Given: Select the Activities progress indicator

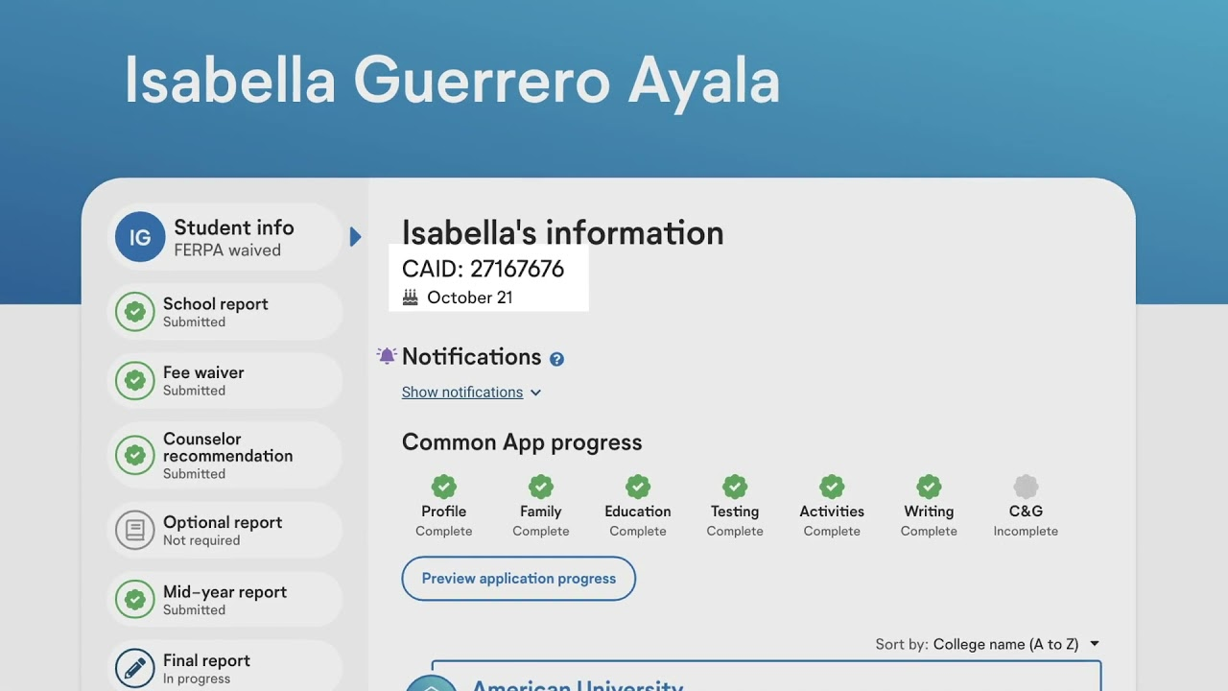Looking at the screenshot, I should (x=831, y=487).
